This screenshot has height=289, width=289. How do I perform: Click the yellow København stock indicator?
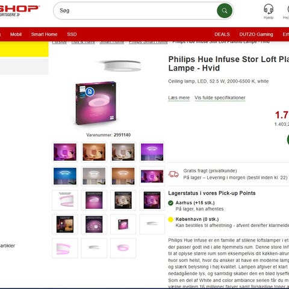[x=170, y=219]
